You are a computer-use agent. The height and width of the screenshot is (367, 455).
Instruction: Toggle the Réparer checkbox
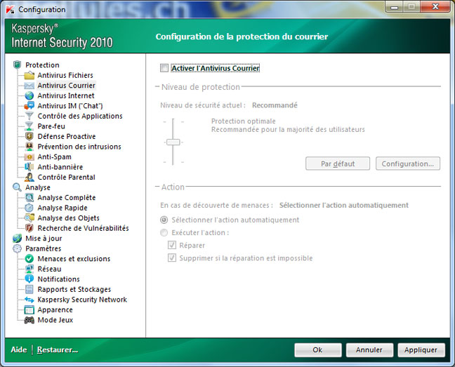point(172,245)
